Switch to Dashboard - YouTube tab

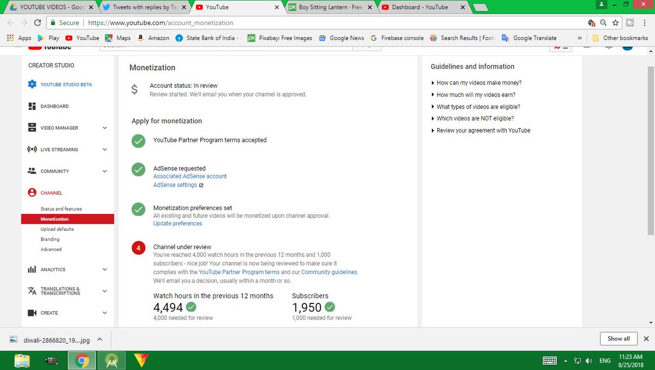pos(423,7)
